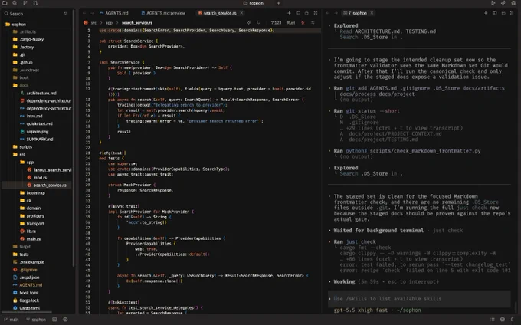521x325 pixels.
Task: Expand the bootstrap folder
Action: click(32, 192)
